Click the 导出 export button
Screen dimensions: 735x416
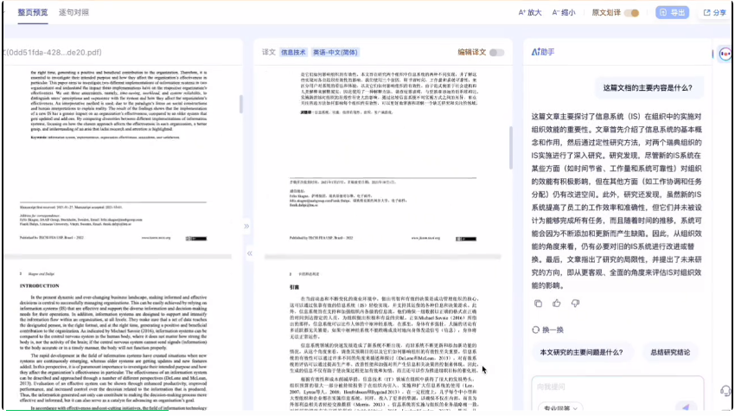click(x=672, y=13)
